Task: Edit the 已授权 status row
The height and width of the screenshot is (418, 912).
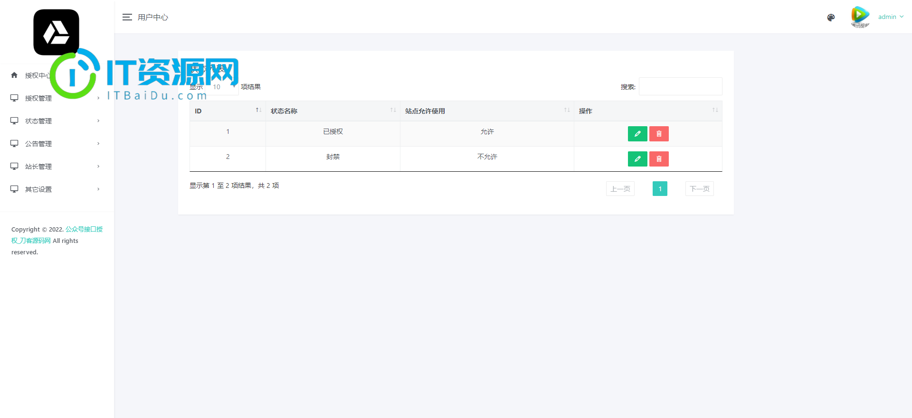Action: pyautogui.click(x=637, y=134)
